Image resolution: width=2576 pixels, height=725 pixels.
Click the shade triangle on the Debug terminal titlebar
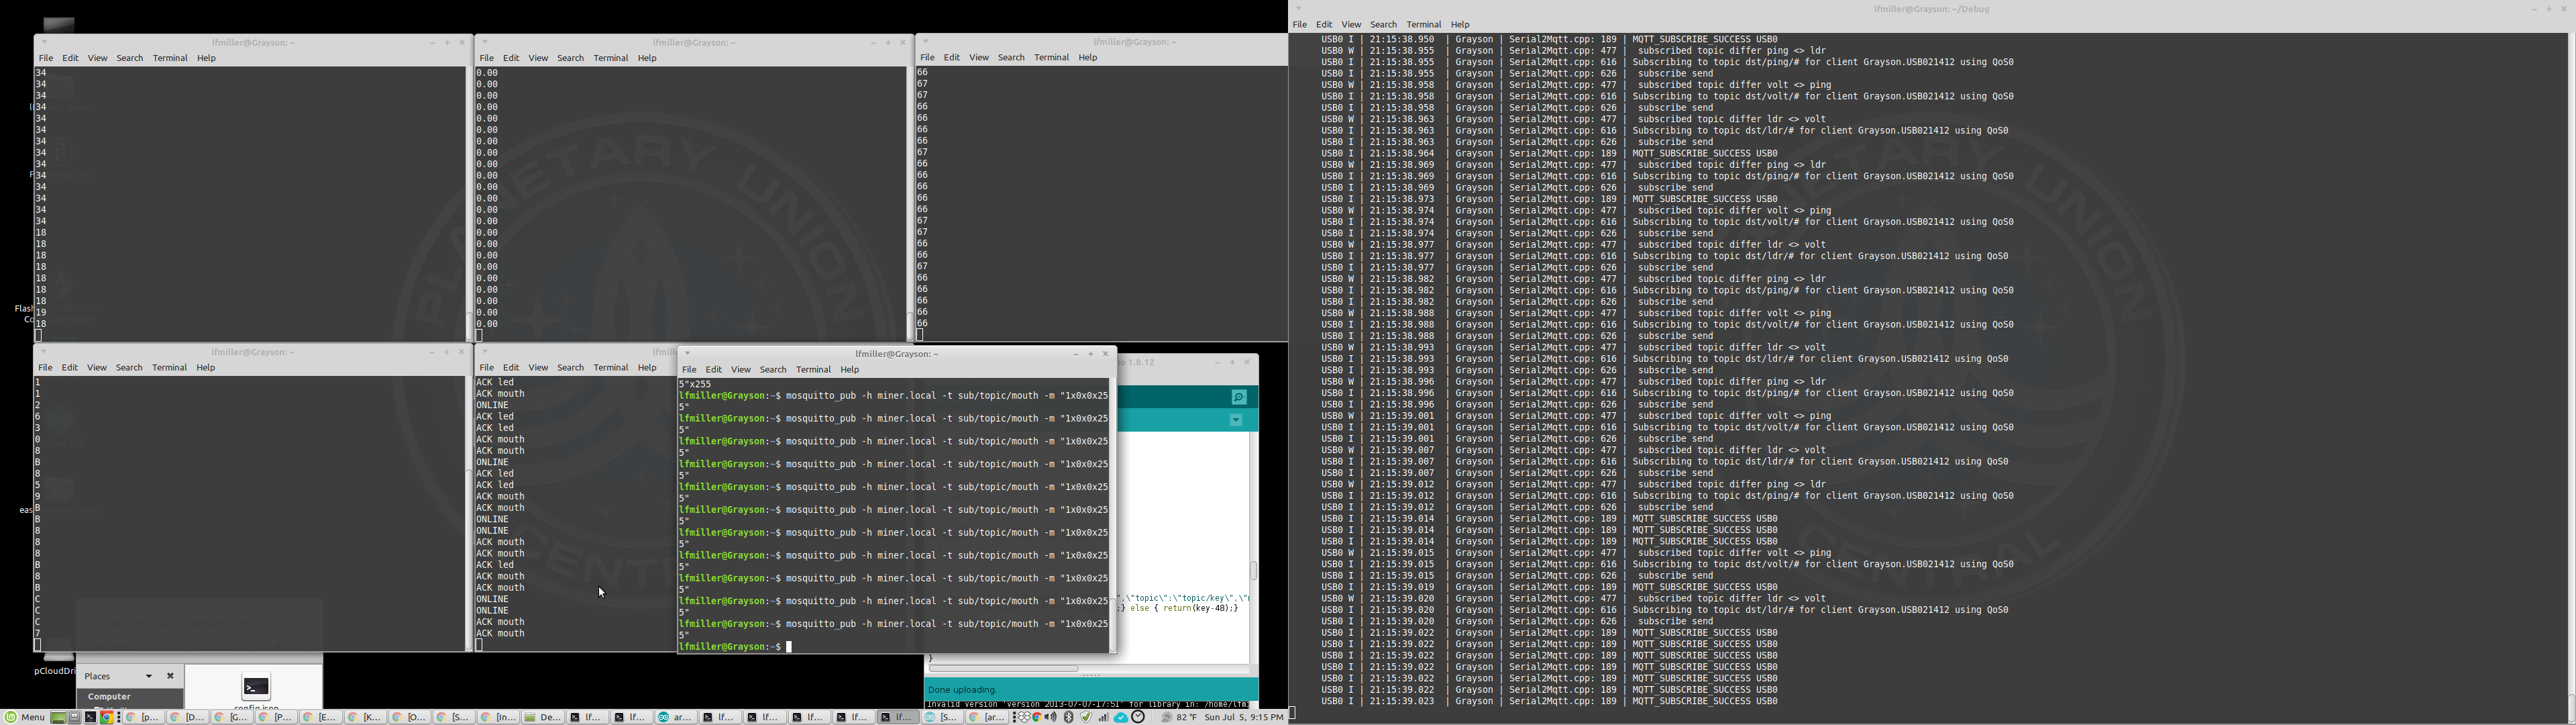click(x=1299, y=8)
